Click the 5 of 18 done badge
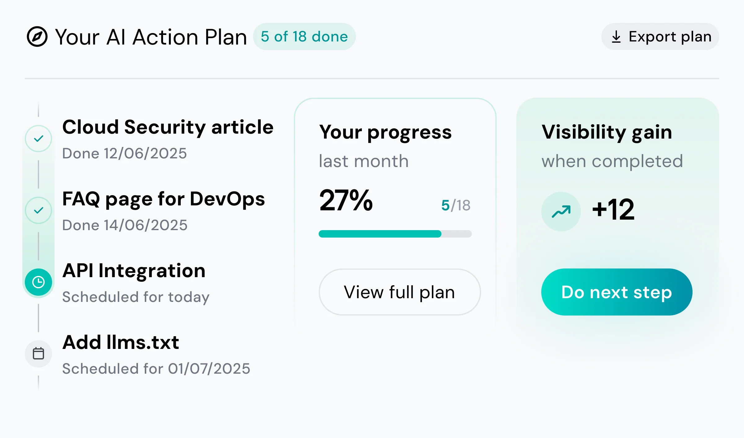Screen dimensions: 744x438 (304, 36)
